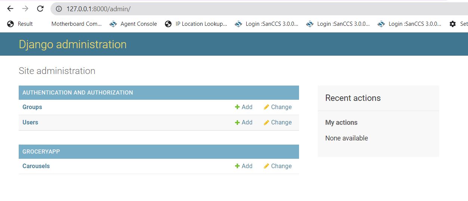
Task: Open the Users model link
Action: 30,123
